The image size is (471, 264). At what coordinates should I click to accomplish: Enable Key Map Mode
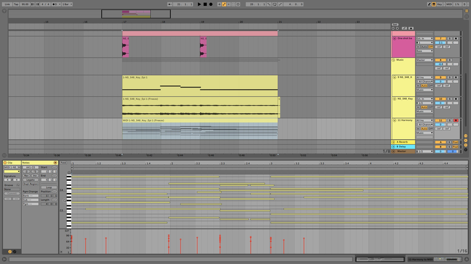click(x=440, y=4)
